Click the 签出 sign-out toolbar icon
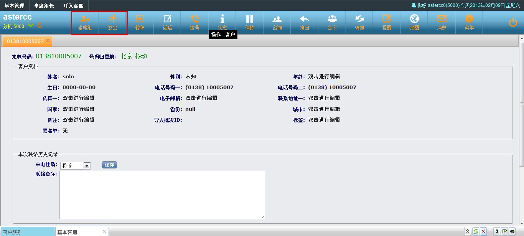Screen dimensions: 524x236 112,22
